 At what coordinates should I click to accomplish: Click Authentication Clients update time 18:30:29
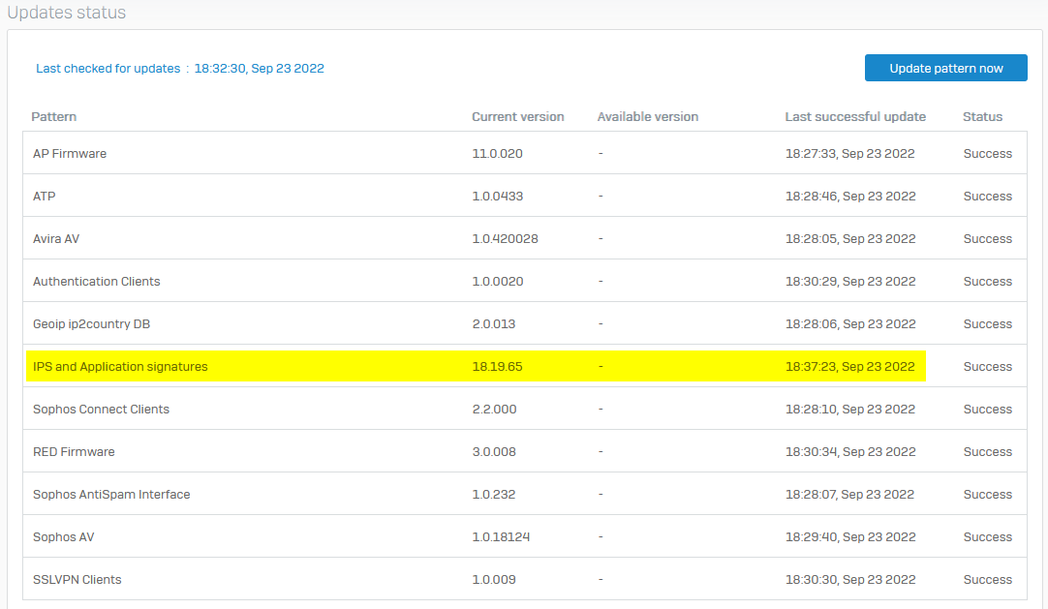[x=850, y=282]
